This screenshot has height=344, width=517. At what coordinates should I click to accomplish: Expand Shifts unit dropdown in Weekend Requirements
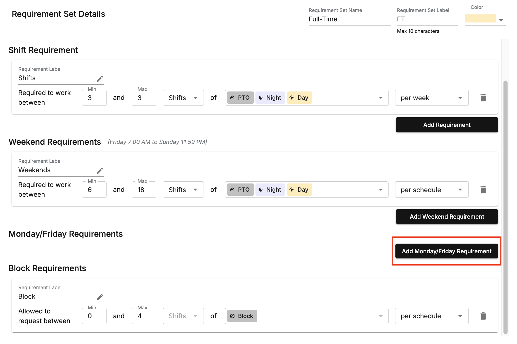pos(183,190)
